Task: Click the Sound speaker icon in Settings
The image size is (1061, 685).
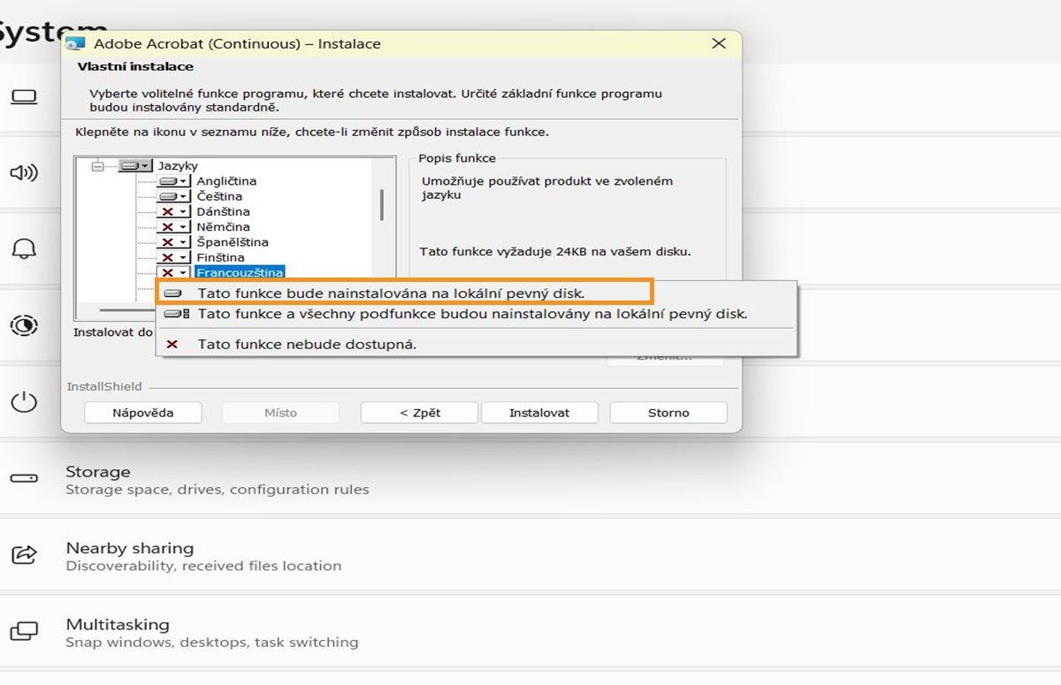Action: point(24,172)
